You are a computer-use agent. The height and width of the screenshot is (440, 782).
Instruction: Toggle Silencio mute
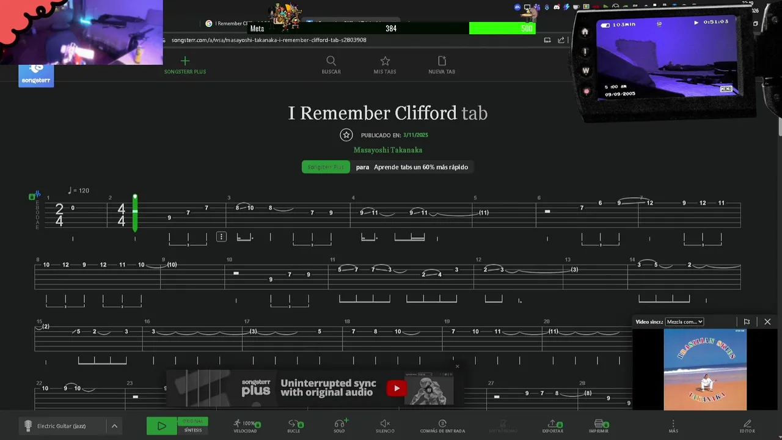pos(385,426)
